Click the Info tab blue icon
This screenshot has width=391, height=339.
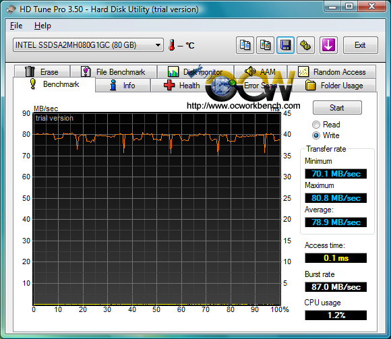click(113, 85)
